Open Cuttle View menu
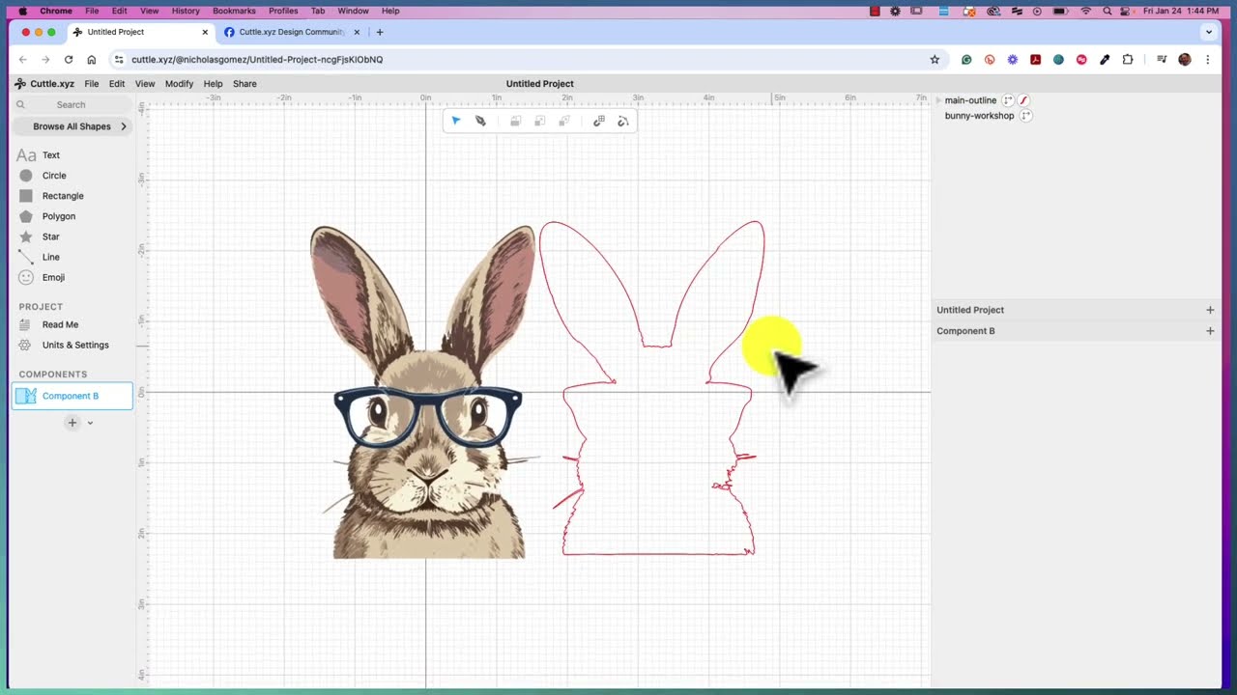 [145, 84]
